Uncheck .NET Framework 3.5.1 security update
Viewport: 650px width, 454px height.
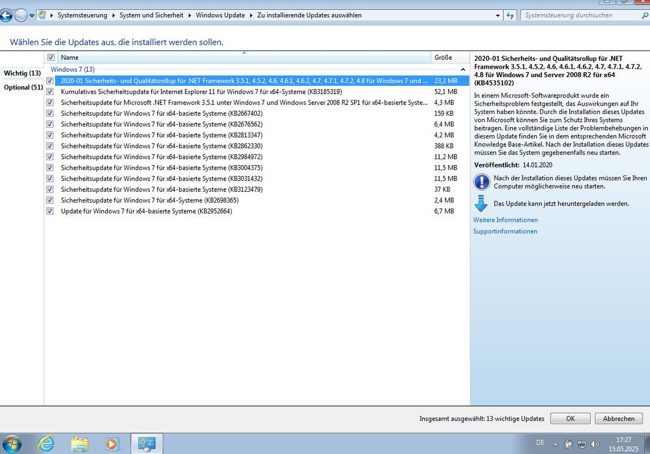[x=50, y=102]
